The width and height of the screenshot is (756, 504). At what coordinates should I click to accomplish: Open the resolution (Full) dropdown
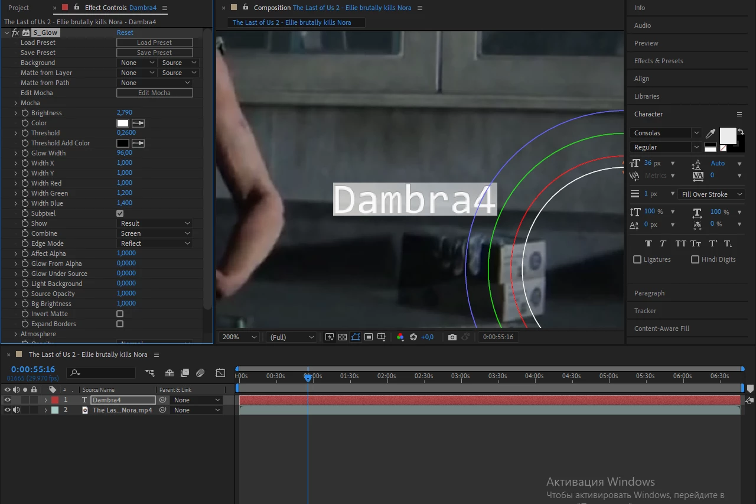click(x=291, y=337)
